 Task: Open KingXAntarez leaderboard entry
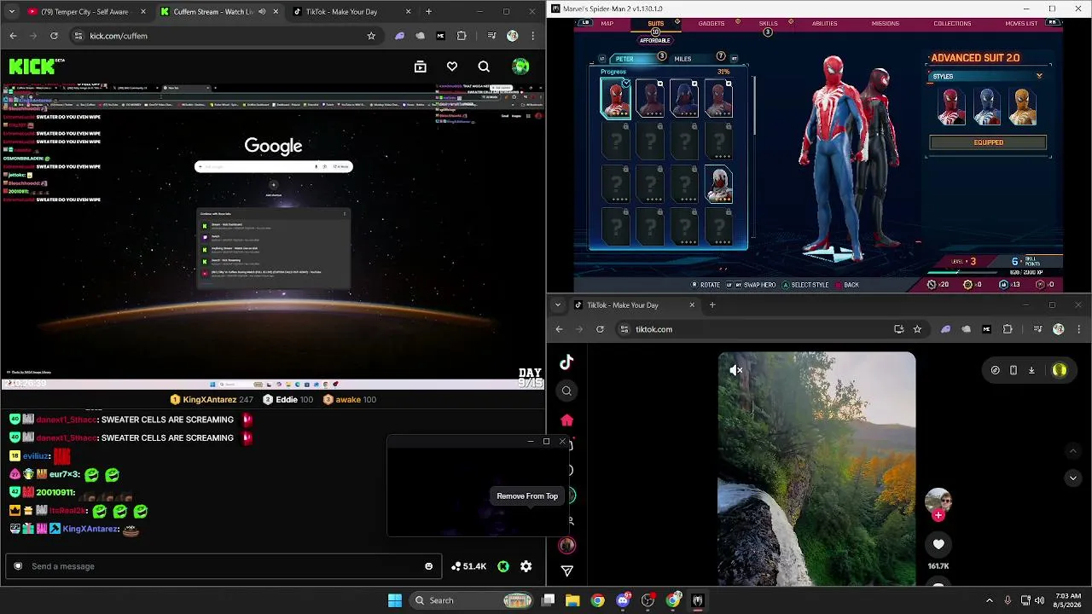[x=212, y=399]
